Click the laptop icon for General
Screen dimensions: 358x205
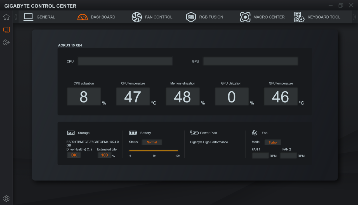click(x=28, y=17)
